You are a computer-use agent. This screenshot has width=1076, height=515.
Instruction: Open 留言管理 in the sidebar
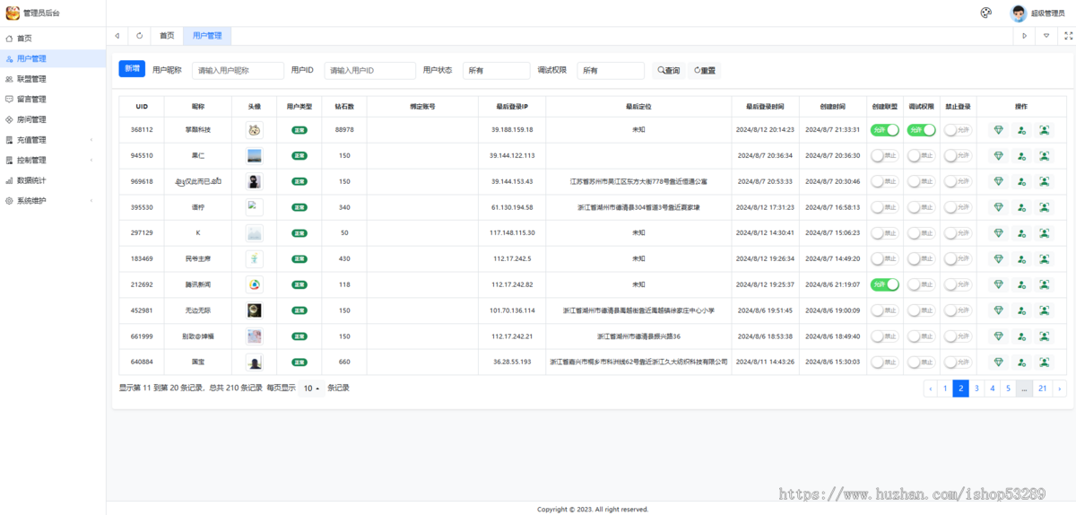[x=53, y=100]
